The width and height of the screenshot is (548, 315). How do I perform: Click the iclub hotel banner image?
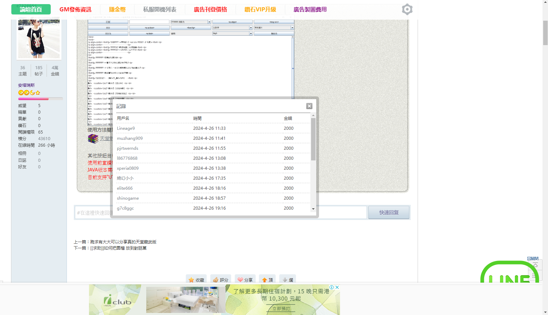click(215, 300)
